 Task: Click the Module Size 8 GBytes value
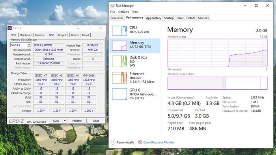(93, 45)
